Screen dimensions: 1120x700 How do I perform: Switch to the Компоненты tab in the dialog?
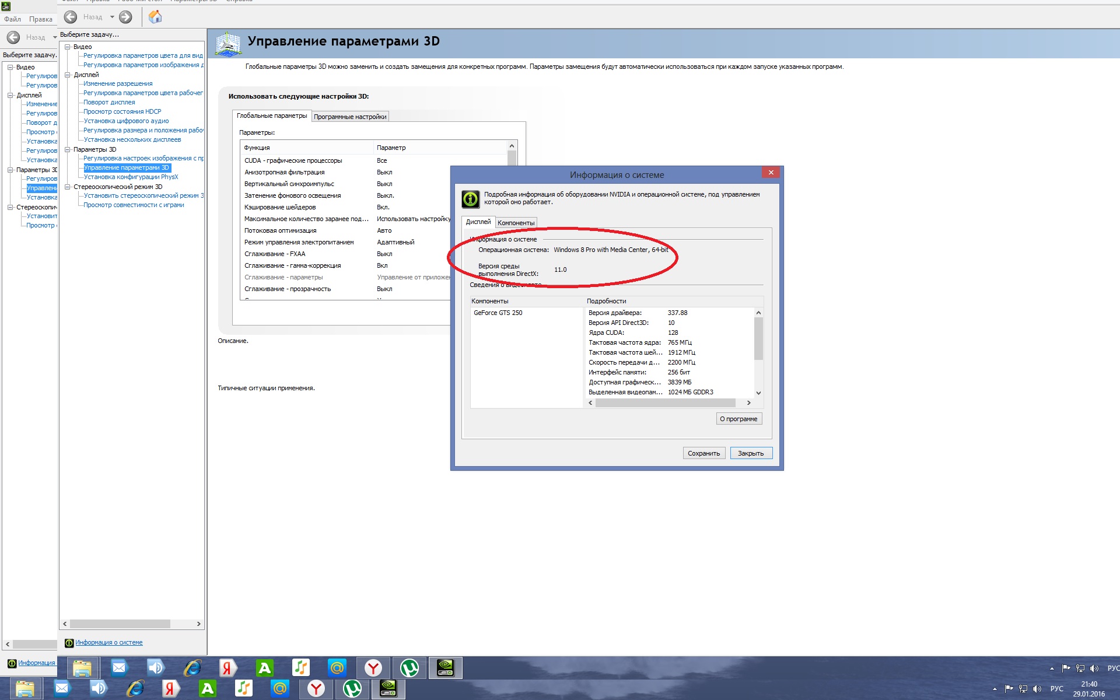pyautogui.click(x=516, y=223)
